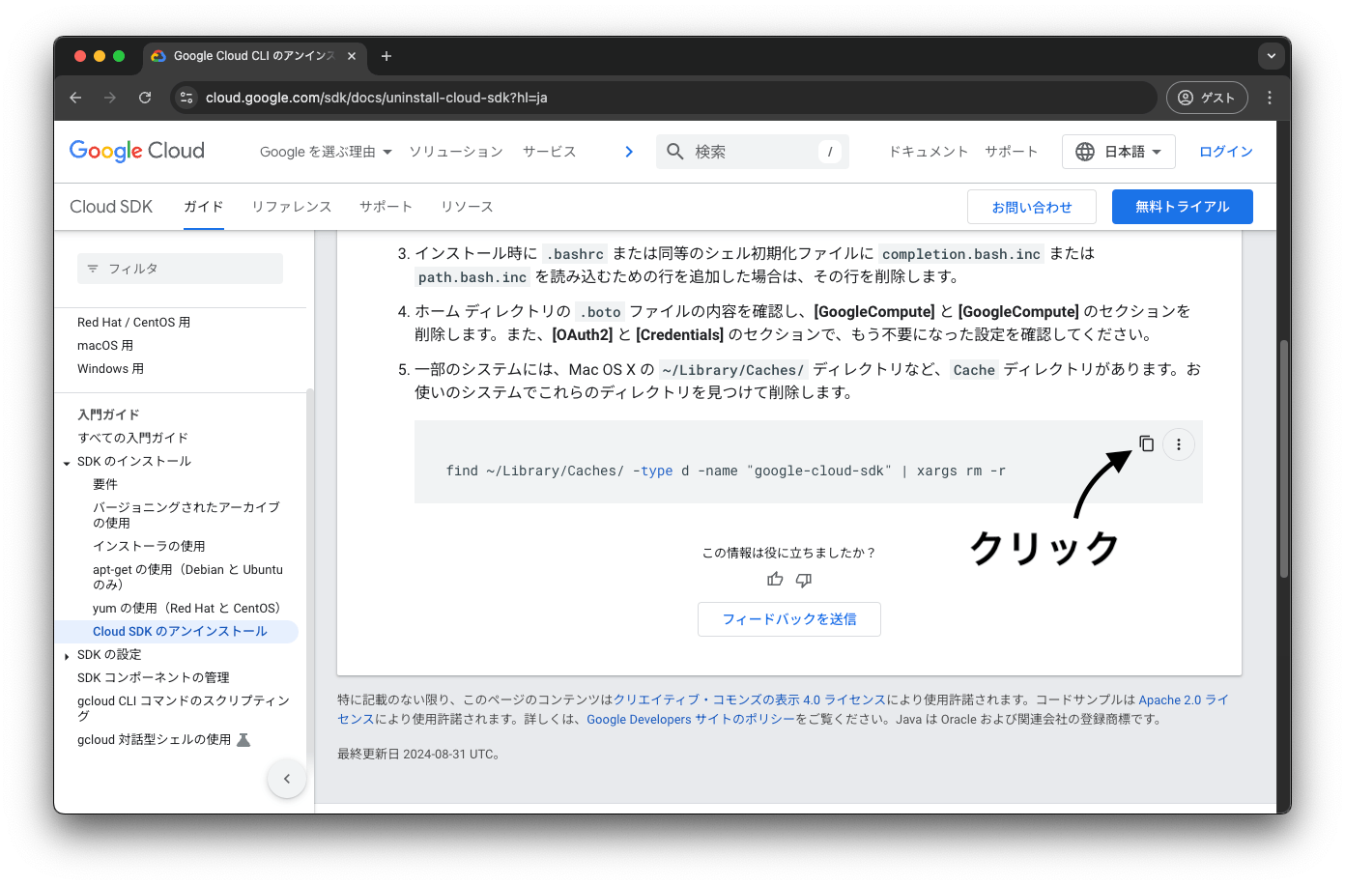Image resolution: width=1345 pixels, height=885 pixels.
Task: Click the beaker icon next to gcloud 対話型シェル
Action: pos(243,740)
